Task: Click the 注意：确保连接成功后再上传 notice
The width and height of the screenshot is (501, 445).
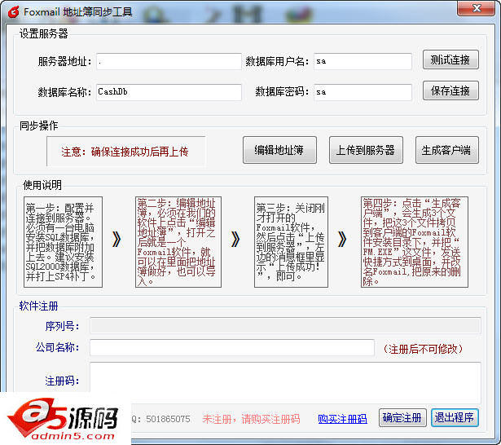Action: 125,152
